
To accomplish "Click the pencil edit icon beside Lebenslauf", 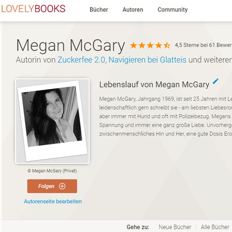I will (x=215, y=81).
